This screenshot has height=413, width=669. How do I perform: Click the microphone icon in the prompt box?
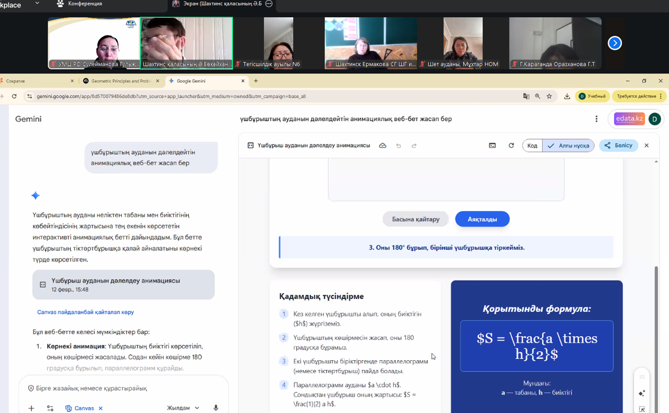pyautogui.click(x=216, y=408)
